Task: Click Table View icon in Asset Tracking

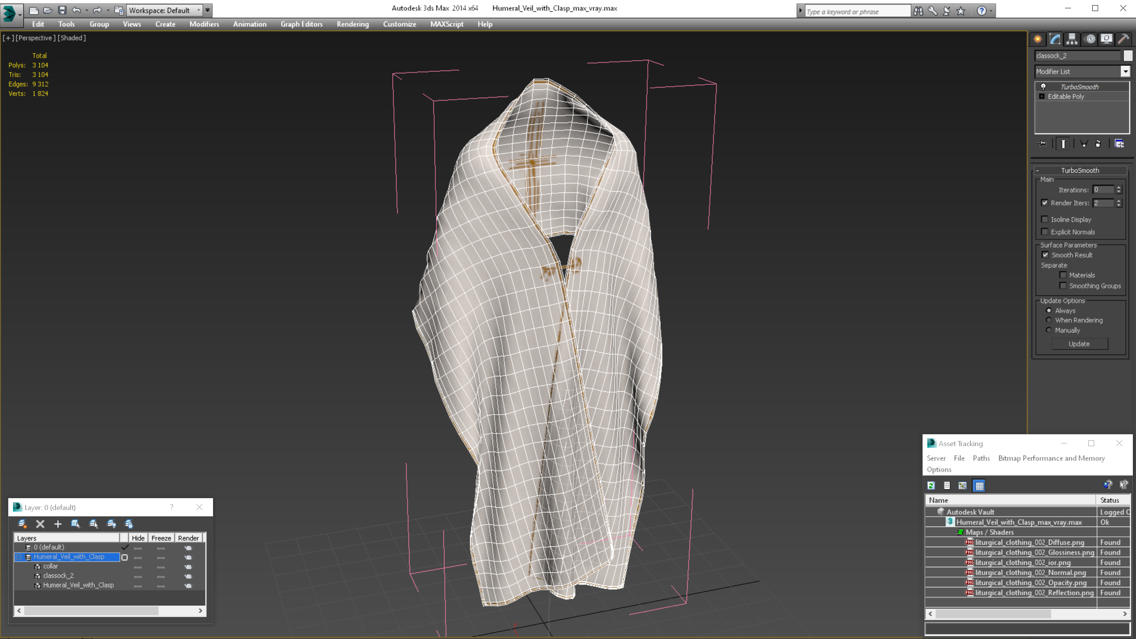Action: pyautogui.click(x=979, y=486)
